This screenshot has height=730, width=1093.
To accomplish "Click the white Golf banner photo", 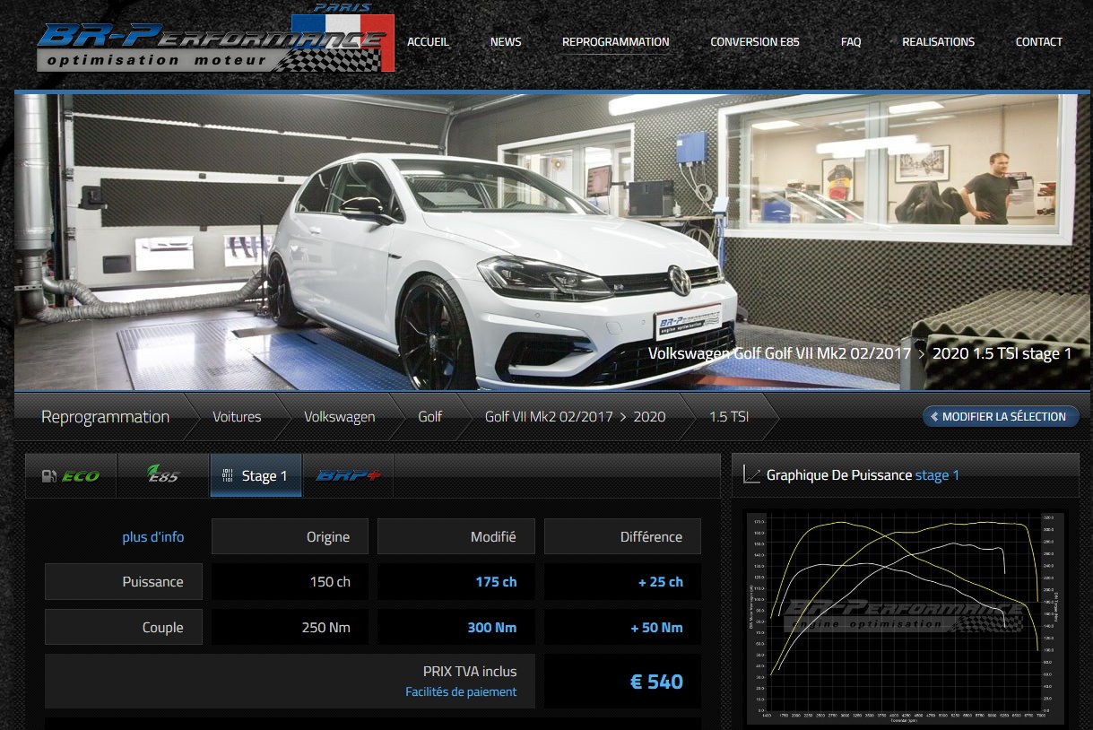I will 552,242.
